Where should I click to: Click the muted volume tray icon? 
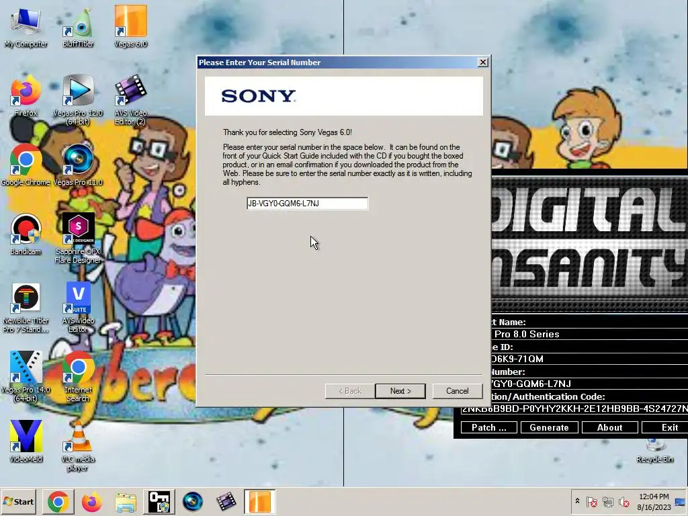point(623,501)
